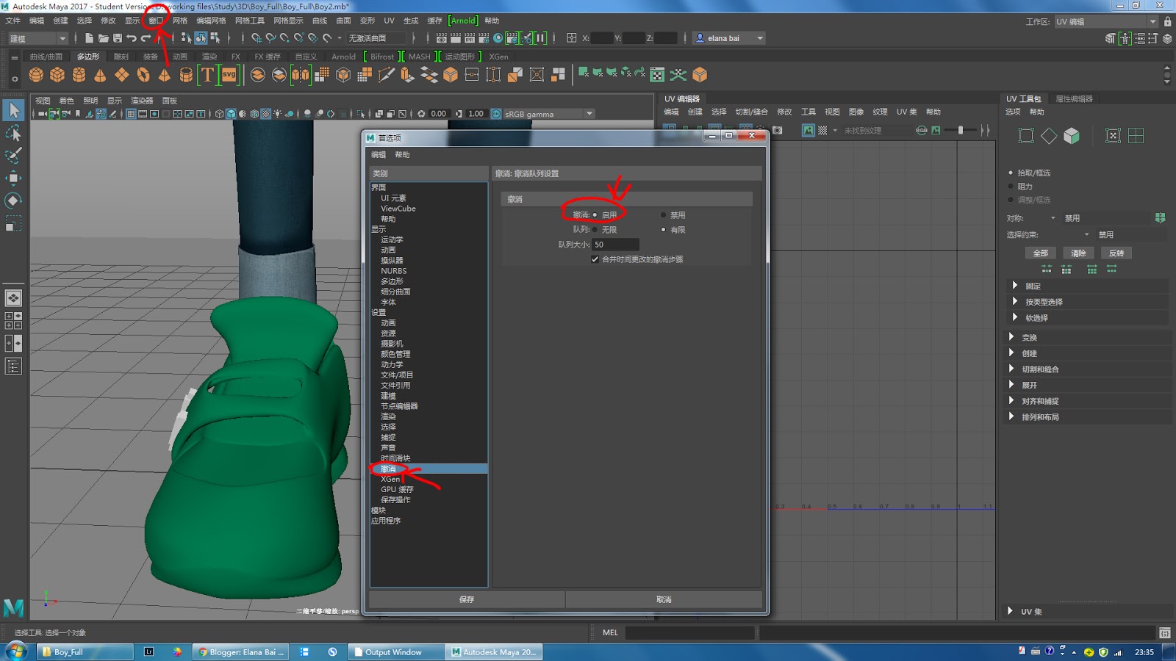Toggle the sRGB gamma color management icon
This screenshot has width=1176, height=661.
[x=496, y=114]
